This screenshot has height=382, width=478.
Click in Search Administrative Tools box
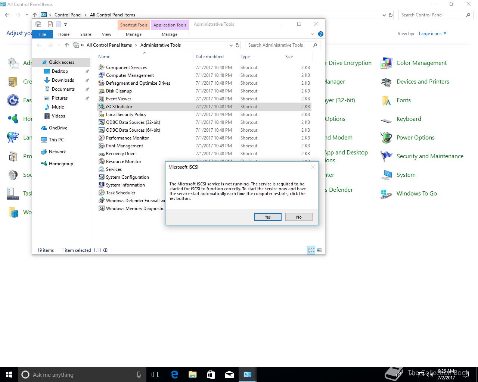click(282, 45)
